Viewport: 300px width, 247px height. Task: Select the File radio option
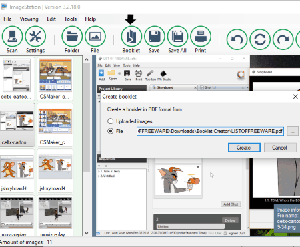tap(111, 131)
